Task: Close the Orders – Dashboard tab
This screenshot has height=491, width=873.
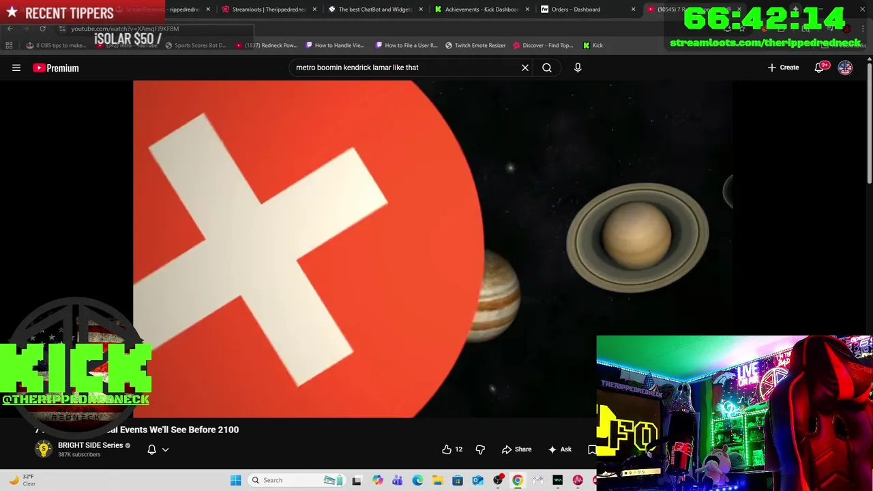Action: (634, 10)
